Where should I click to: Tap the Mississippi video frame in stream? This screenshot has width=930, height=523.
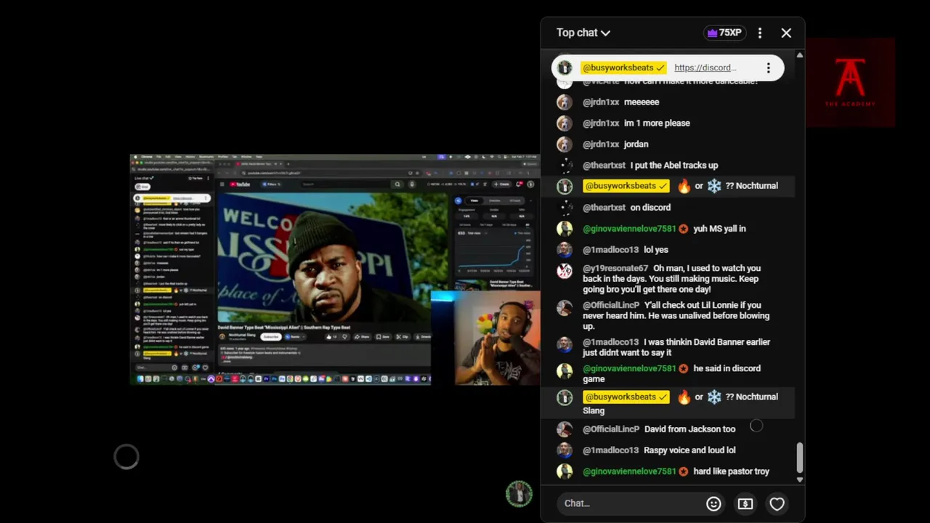click(333, 256)
